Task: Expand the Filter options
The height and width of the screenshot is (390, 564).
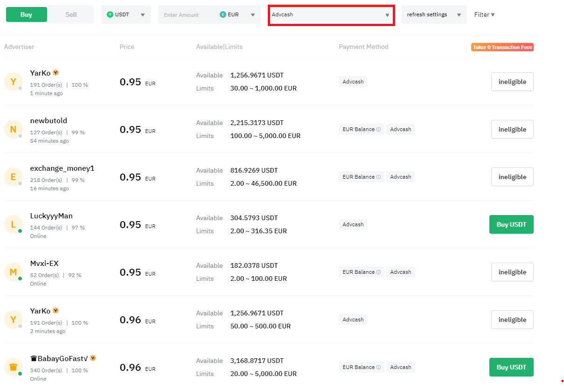Action: [x=484, y=14]
